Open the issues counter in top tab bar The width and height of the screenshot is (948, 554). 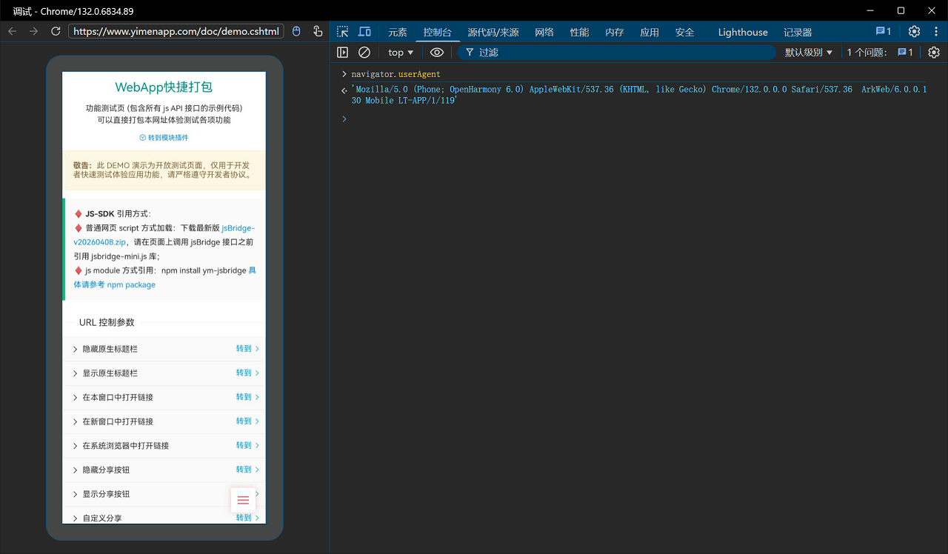(x=884, y=32)
